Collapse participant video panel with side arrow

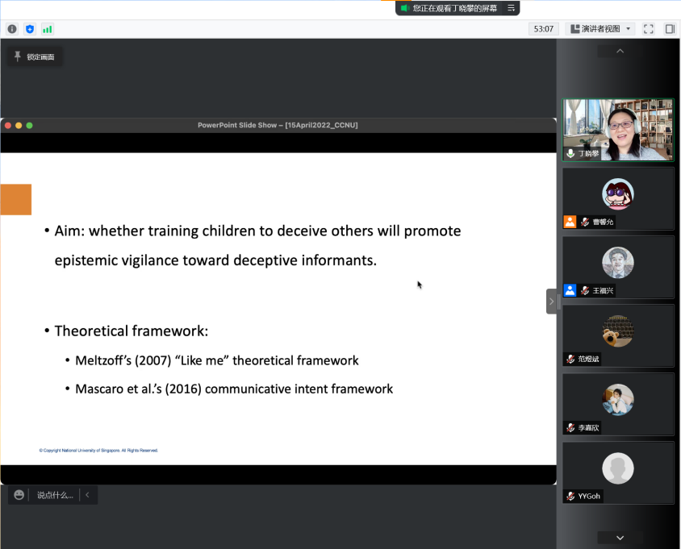[552, 302]
